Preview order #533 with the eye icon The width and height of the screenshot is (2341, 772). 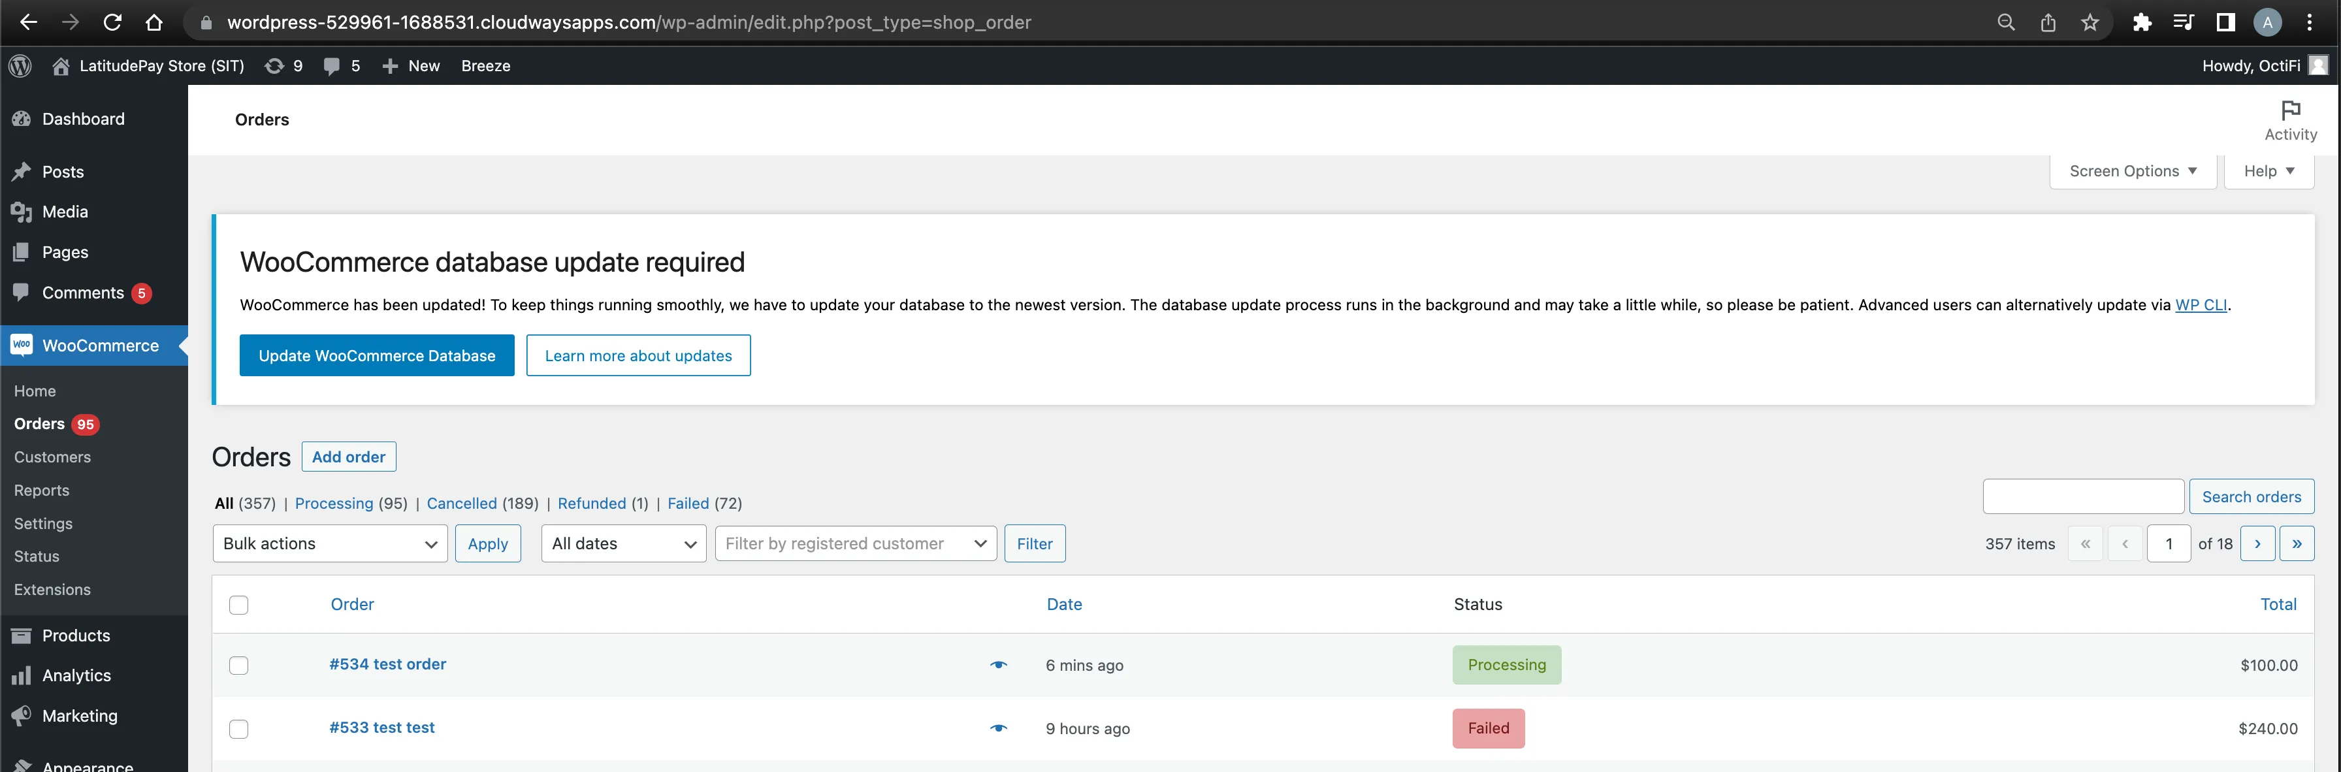pyautogui.click(x=999, y=728)
